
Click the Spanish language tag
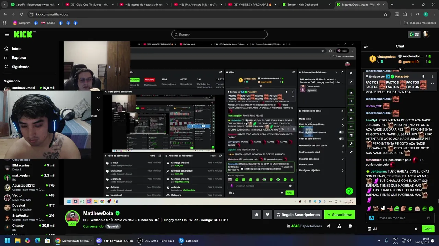click(x=113, y=226)
